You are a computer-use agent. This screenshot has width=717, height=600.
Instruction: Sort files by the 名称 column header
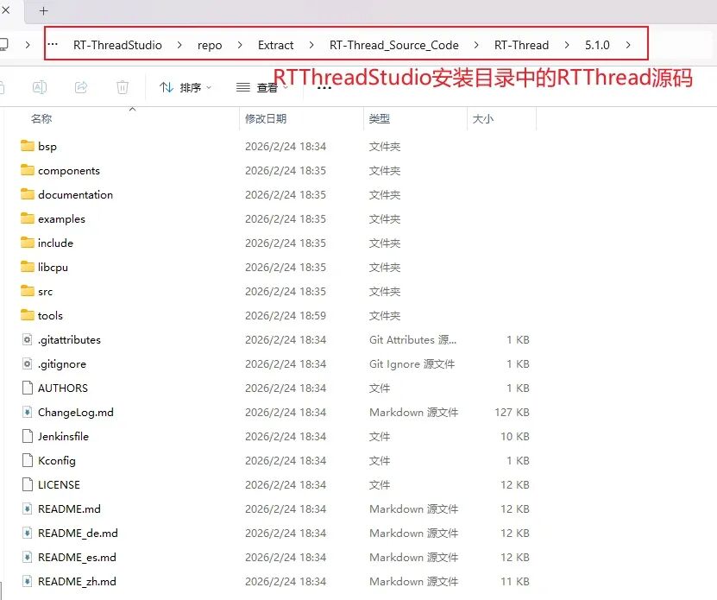click(41, 119)
